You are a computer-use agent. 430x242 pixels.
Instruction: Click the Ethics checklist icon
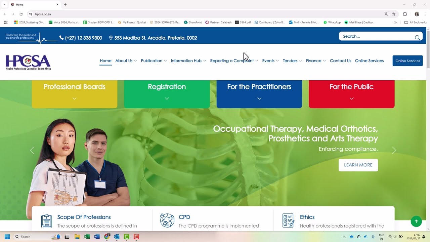click(x=288, y=220)
